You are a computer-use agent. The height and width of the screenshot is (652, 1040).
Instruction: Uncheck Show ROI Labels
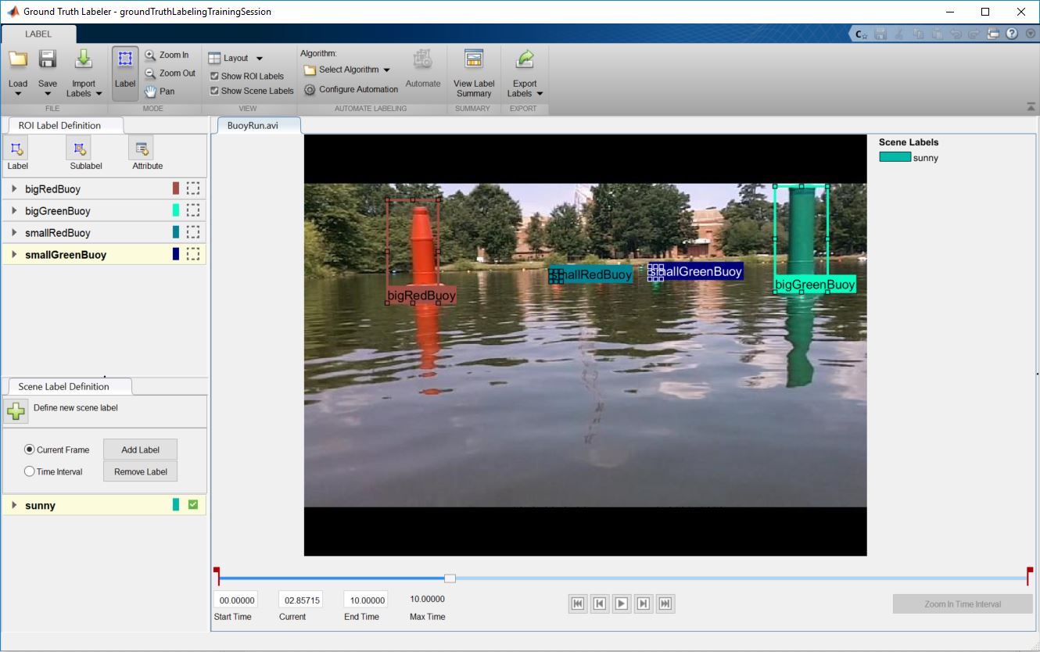(214, 77)
